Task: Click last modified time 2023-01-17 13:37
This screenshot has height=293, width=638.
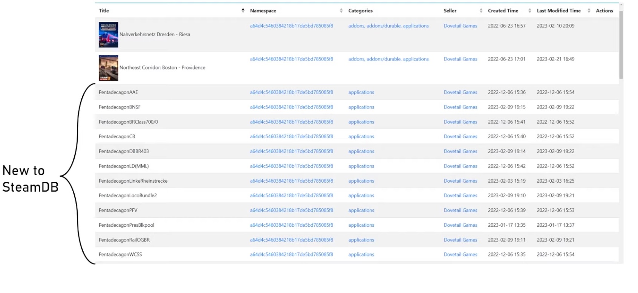Action: click(x=555, y=225)
